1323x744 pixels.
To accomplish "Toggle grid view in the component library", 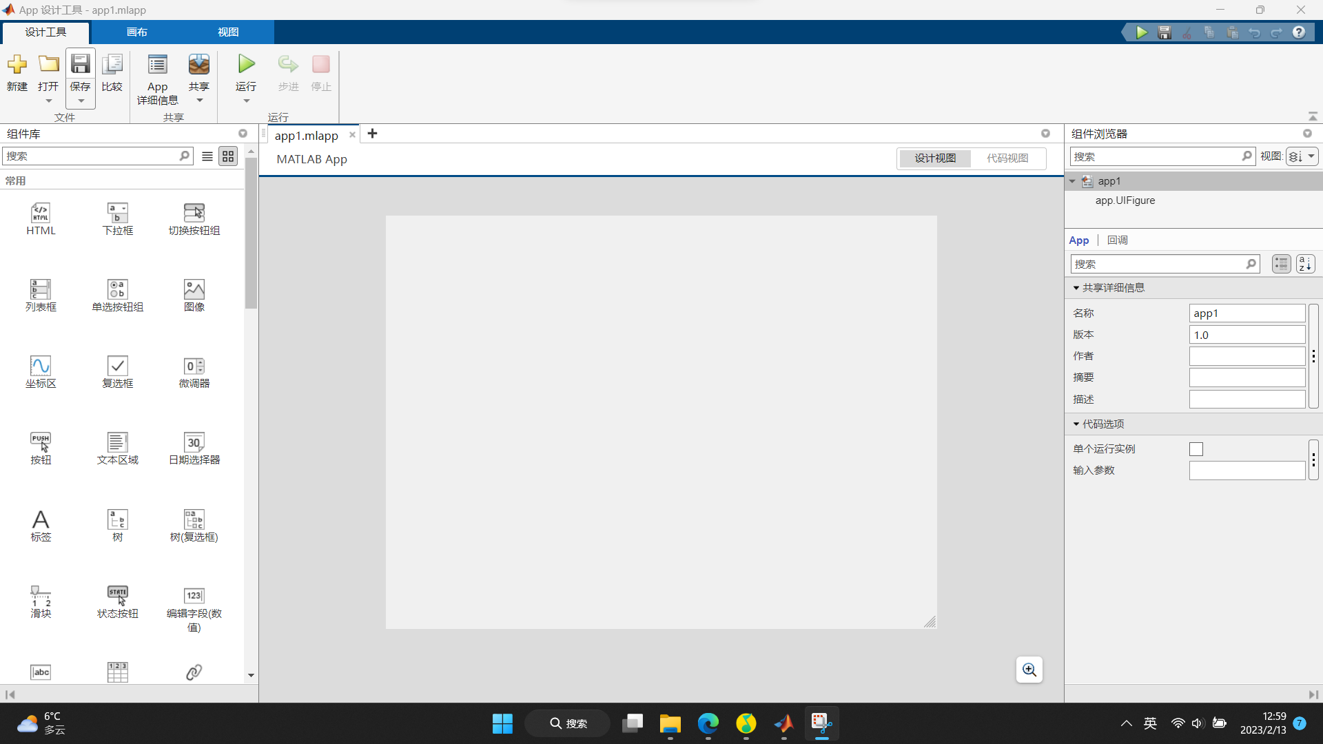I will 228,156.
